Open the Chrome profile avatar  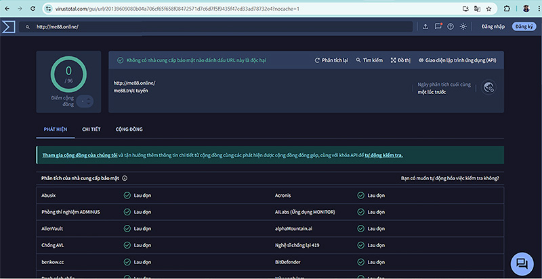pos(526,9)
